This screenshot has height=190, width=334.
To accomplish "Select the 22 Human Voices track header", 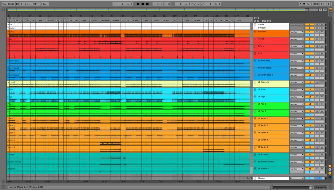I will pos(271,163).
